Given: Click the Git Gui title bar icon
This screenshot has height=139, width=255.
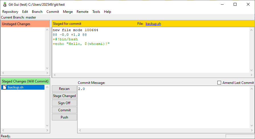Looking at the screenshot, I should [x=5, y=4].
